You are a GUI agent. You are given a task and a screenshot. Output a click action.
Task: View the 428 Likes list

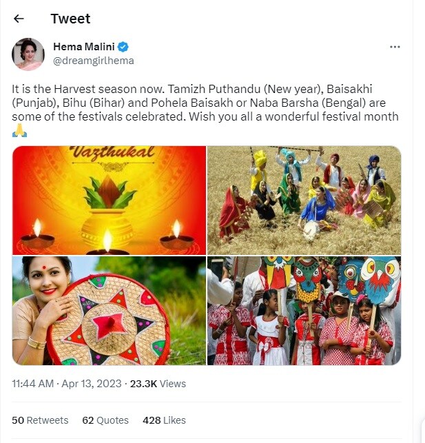point(164,420)
